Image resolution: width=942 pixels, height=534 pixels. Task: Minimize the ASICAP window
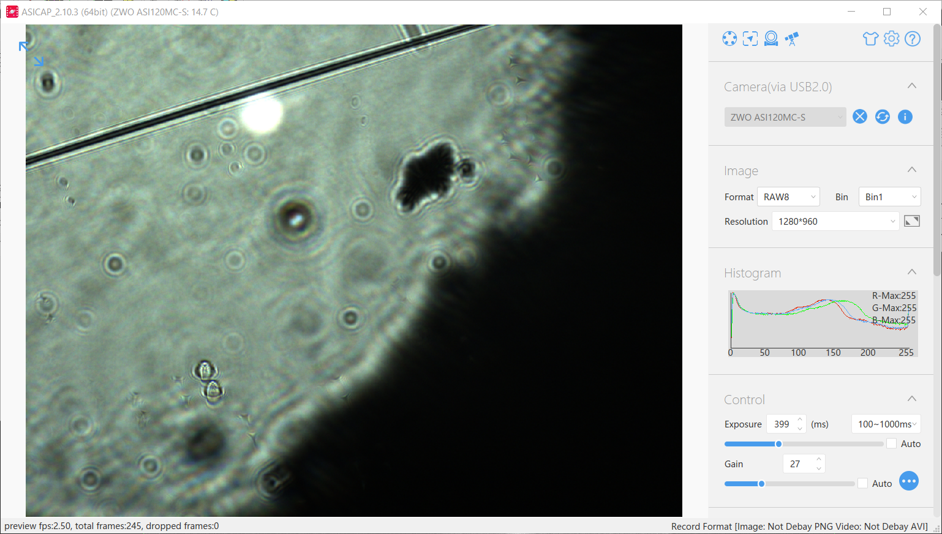click(x=851, y=12)
